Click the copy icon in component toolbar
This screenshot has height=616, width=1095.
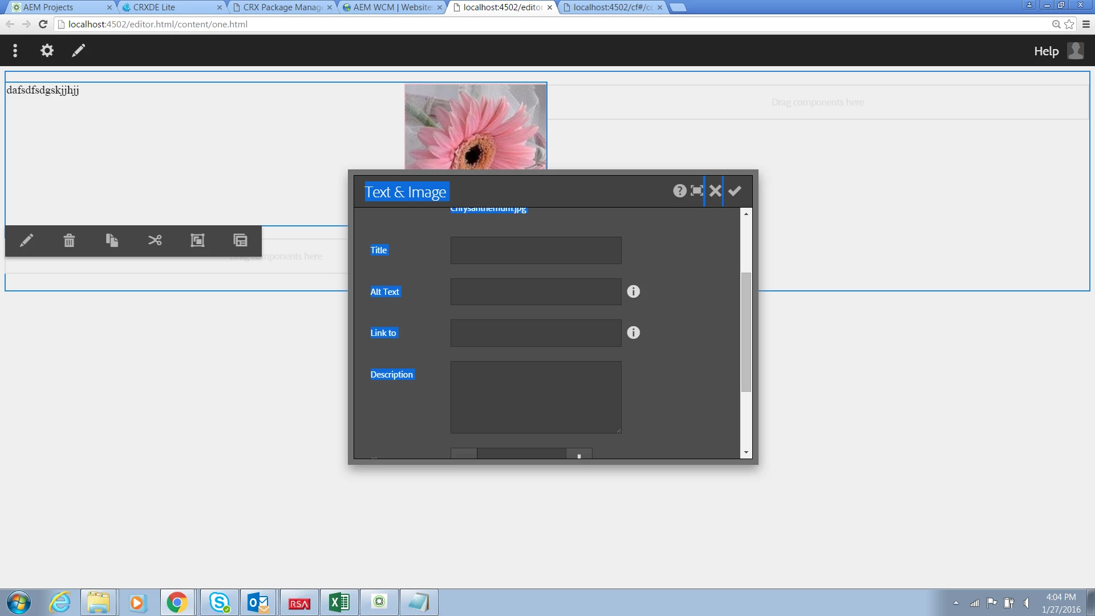[112, 240]
